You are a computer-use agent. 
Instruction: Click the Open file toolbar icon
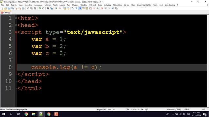click(x=6, y=8)
